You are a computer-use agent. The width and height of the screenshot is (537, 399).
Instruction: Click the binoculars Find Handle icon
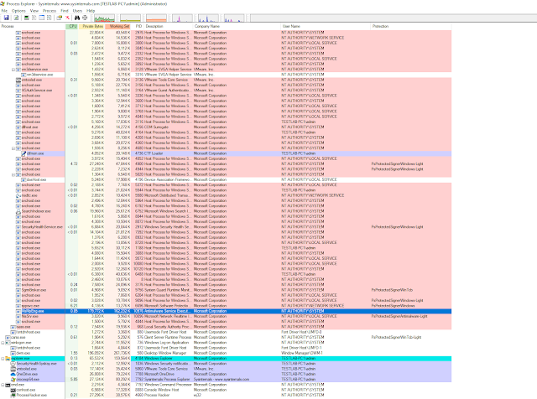(77, 18)
